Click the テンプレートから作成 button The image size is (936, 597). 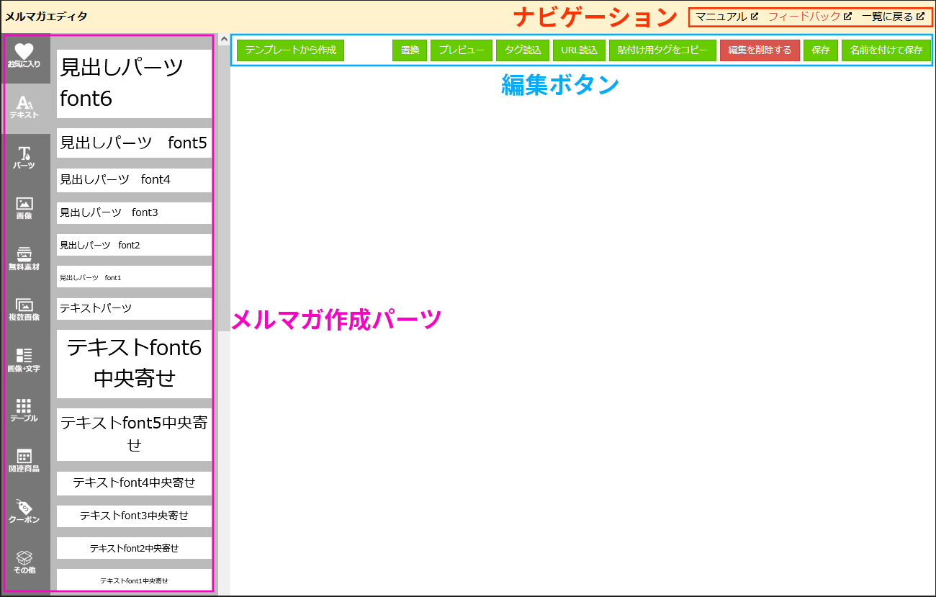pyautogui.click(x=291, y=50)
